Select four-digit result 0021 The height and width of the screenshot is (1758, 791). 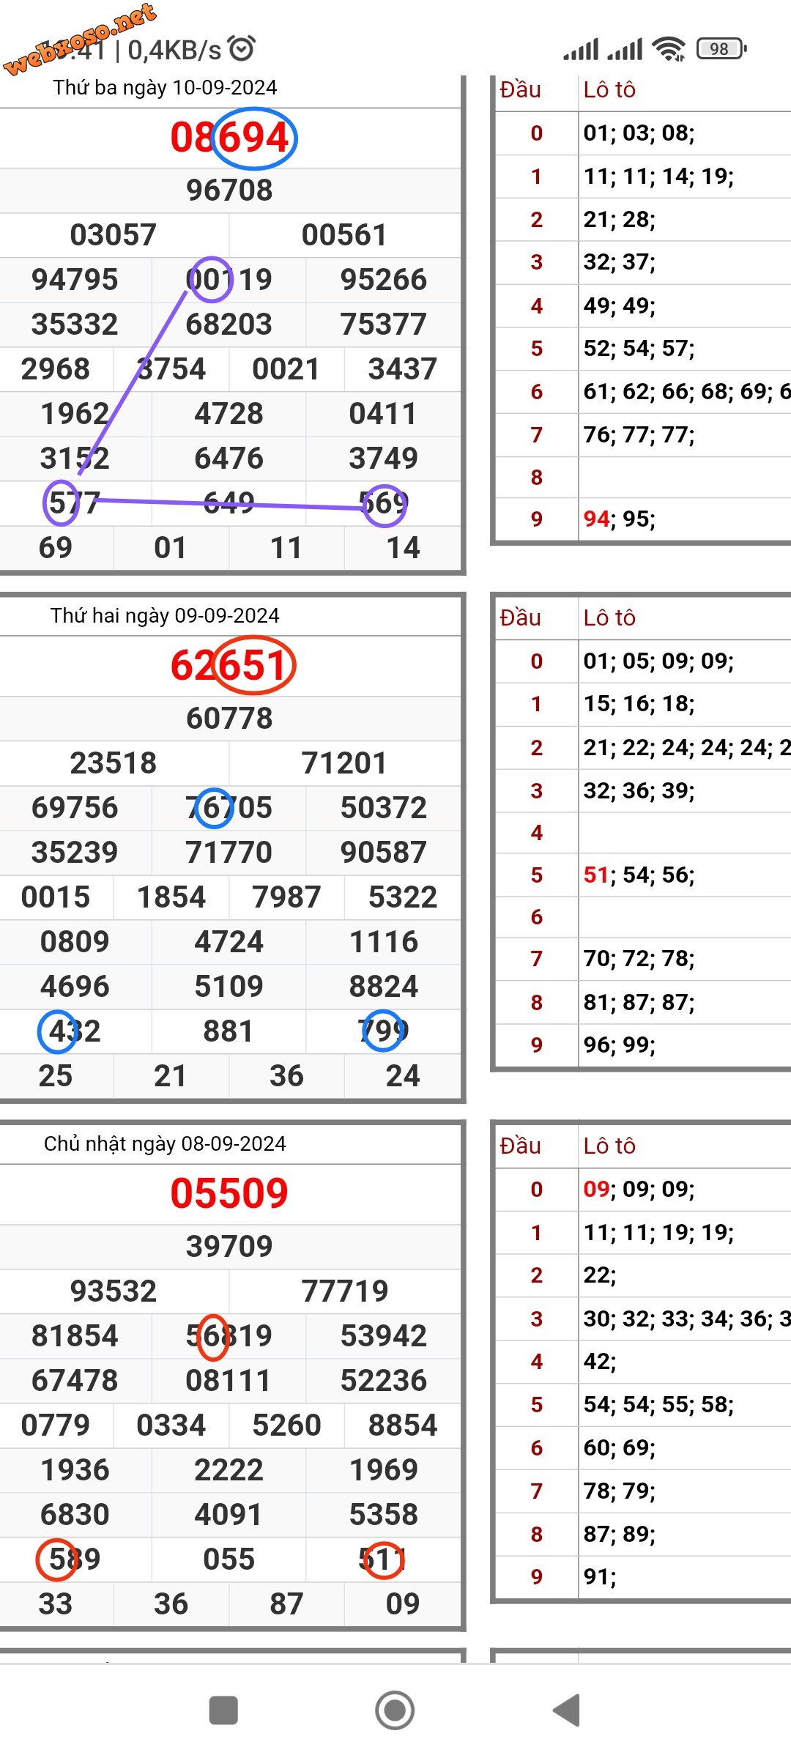286,369
